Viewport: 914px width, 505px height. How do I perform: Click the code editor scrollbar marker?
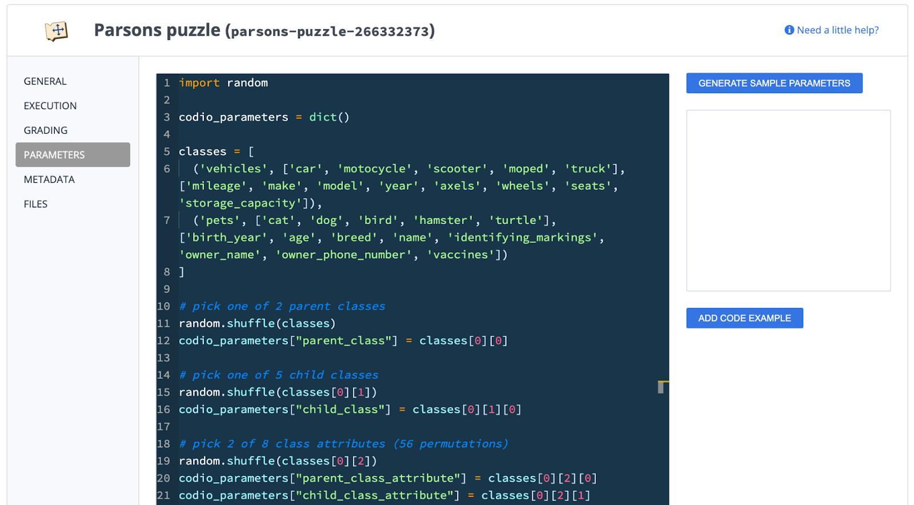click(661, 387)
